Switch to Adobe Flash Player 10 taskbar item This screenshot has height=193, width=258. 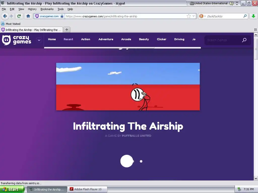point(88,189)
